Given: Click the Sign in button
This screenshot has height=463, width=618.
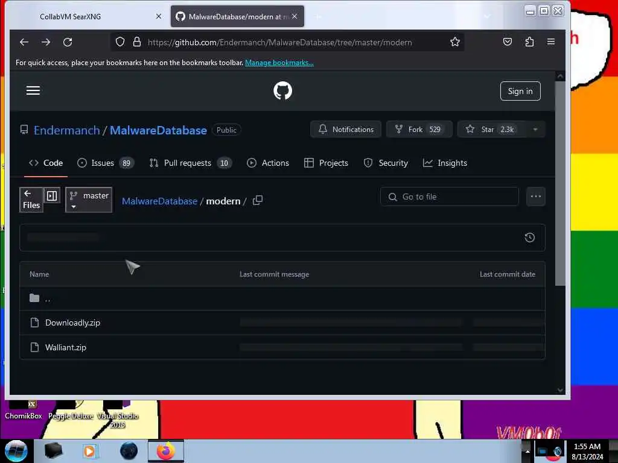Looking at the screenshot, I should coord(520,91).
